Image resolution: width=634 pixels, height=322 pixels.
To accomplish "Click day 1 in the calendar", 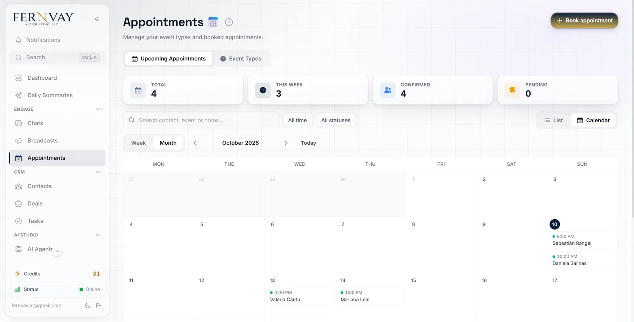I will tap(414, 179).
